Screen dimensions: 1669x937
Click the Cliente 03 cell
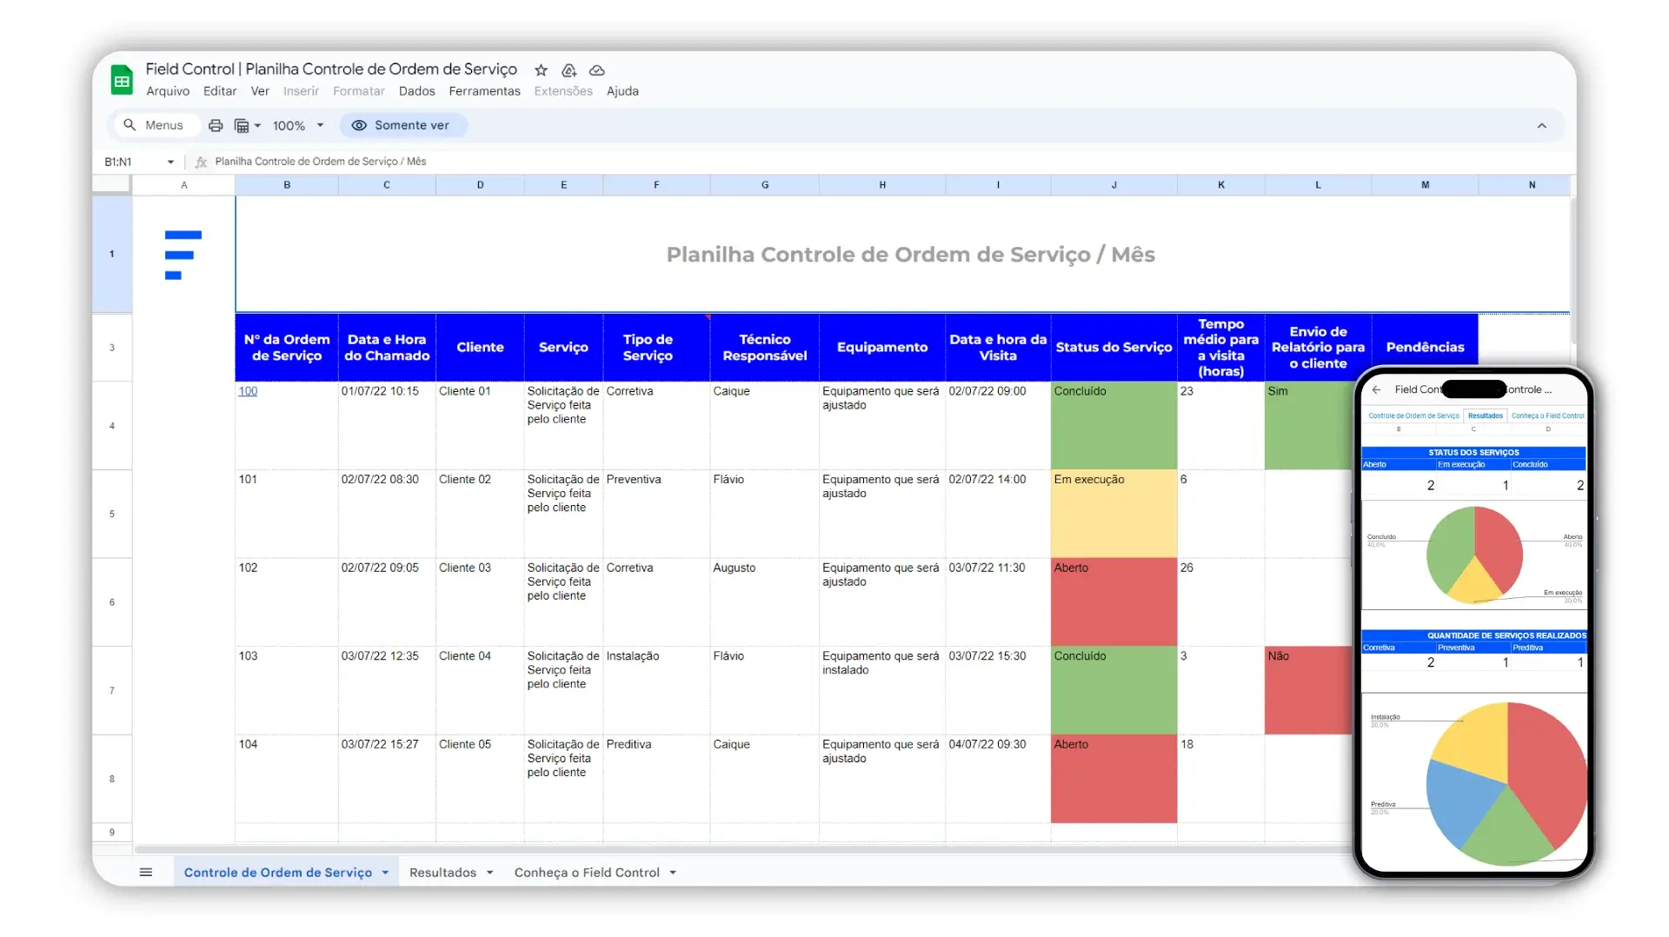coord(479,602)
